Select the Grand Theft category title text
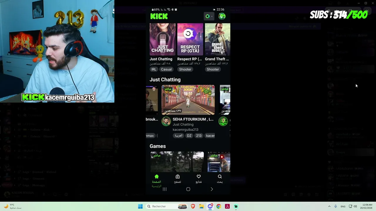This screenshot has width=376, height=211. [217, 59]
